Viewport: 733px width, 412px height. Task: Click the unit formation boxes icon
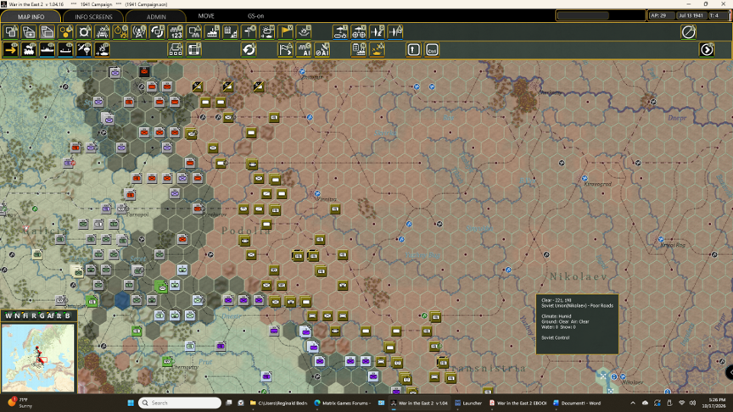(176, 49)
